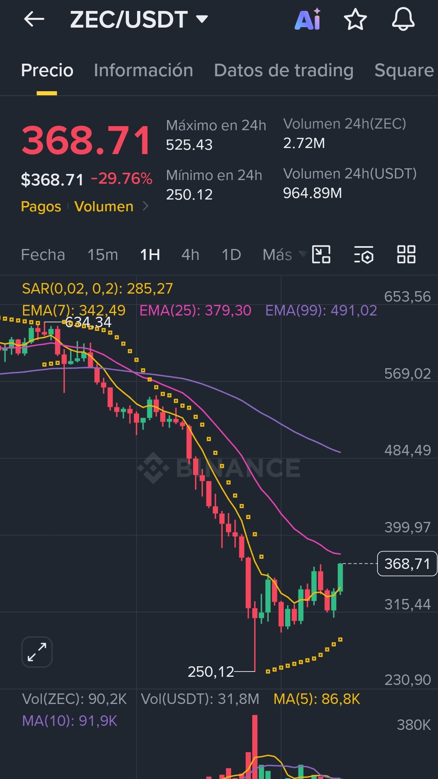Expand tags with the chevron after Volumen

(x=146, y=206)
